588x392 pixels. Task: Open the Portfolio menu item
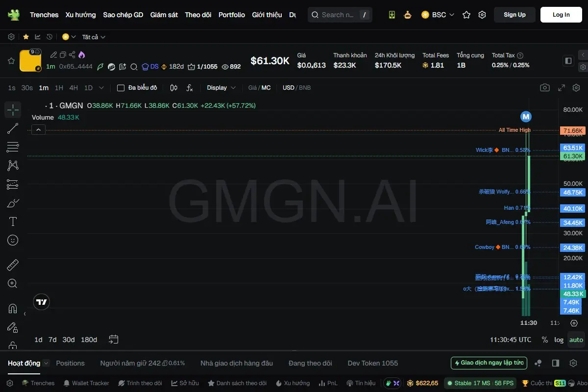tap(232, 15)
